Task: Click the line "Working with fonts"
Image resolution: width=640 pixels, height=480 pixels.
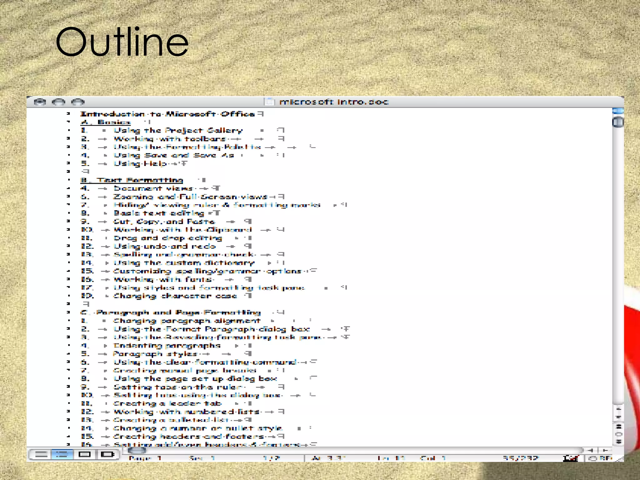Action: (162, 279)
